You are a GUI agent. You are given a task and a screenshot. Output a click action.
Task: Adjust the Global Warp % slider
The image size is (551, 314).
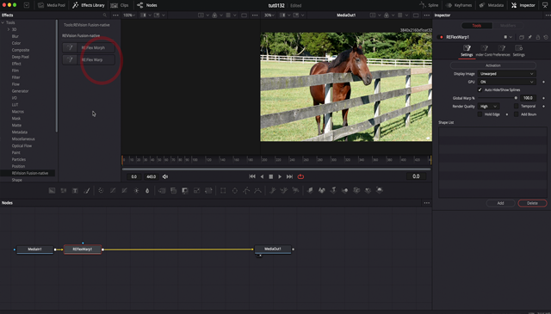[498, 98]
